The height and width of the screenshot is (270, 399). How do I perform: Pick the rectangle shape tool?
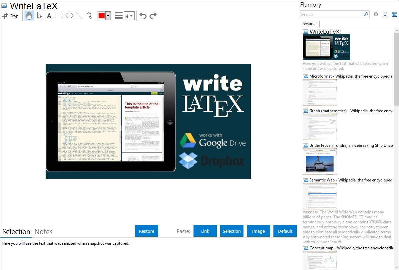click(x=59, y=16)
